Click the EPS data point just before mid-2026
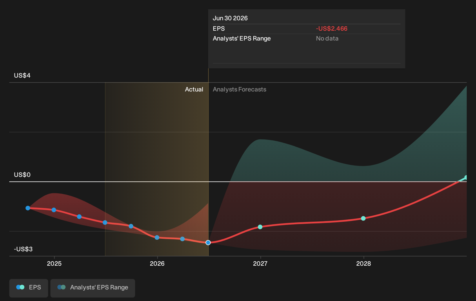 tap(182, 239)
